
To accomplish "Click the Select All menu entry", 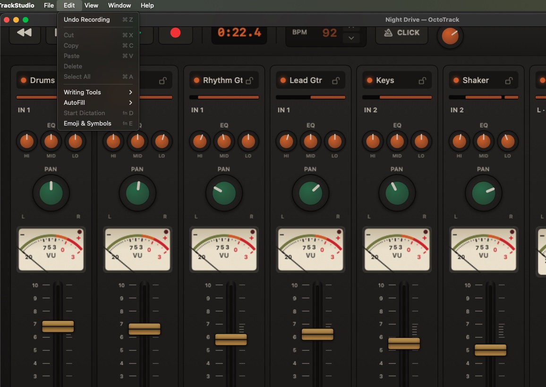I will [98, 76].
